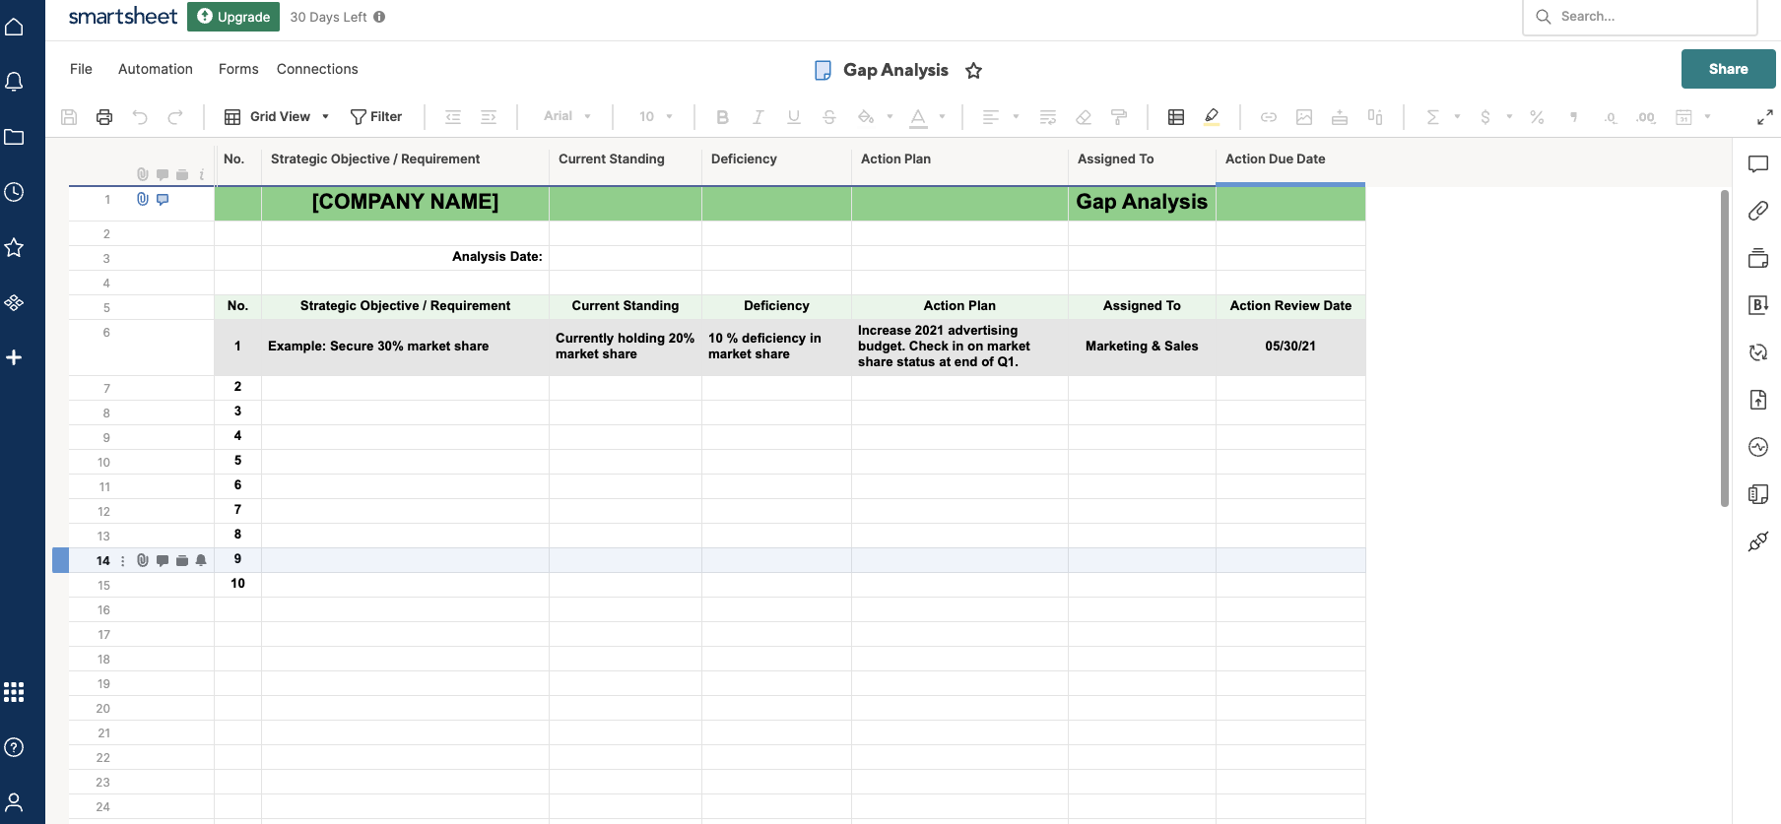Print the sheet with printer icon
Viewport: 1781px width, 824px height.
pyautogui.click(x=104, y=117)
